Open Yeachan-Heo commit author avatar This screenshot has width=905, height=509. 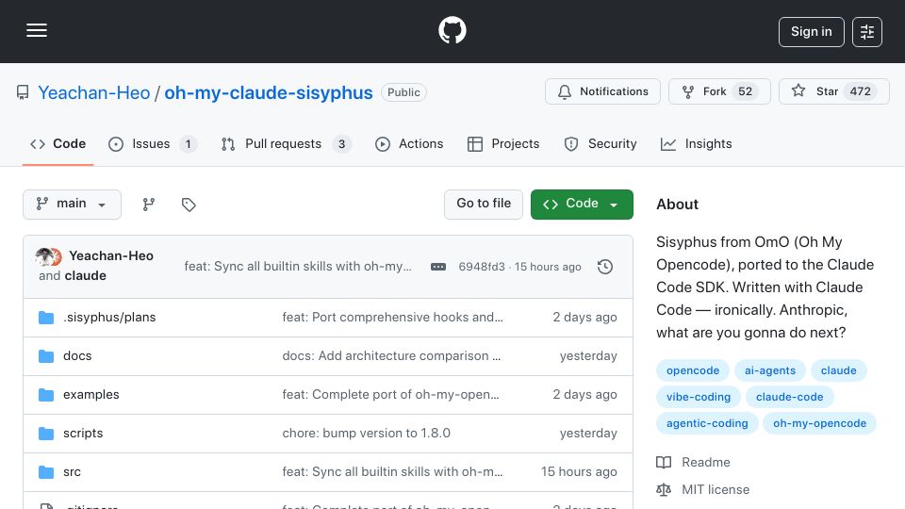[x=44, y=256]
